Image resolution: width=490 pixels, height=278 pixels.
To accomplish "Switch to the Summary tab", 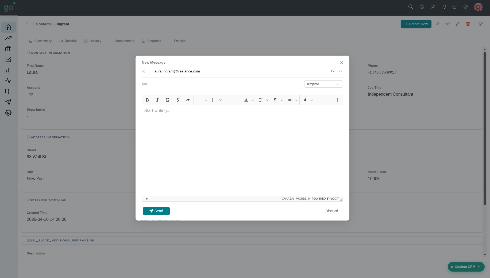I will [x=40, y=41].
